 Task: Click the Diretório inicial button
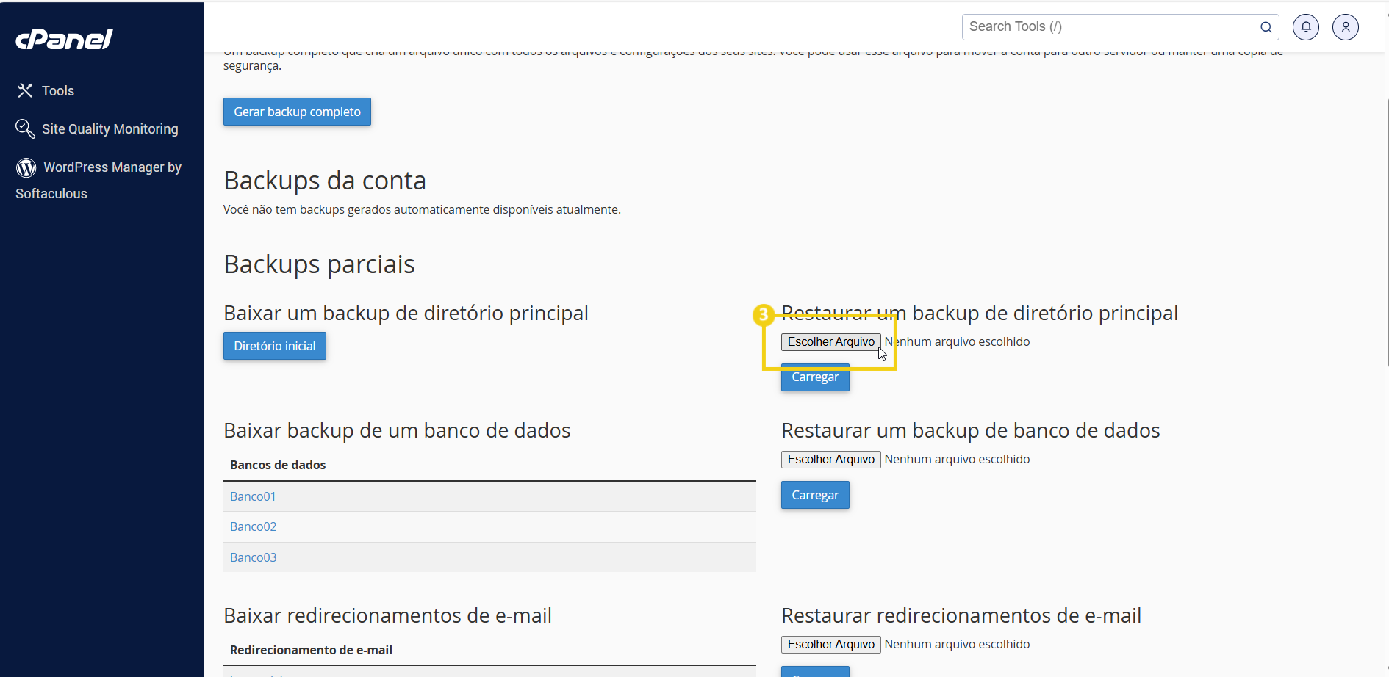(275, 346)
